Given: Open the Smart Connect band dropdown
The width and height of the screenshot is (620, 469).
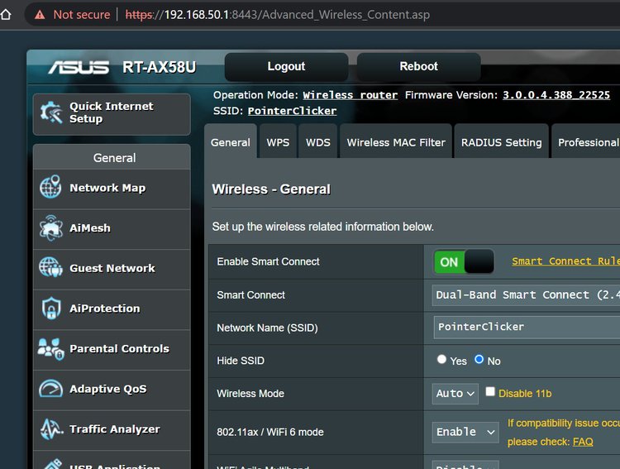Looking at the screenshot, I should pyautogui.click(x=526, y=295).
